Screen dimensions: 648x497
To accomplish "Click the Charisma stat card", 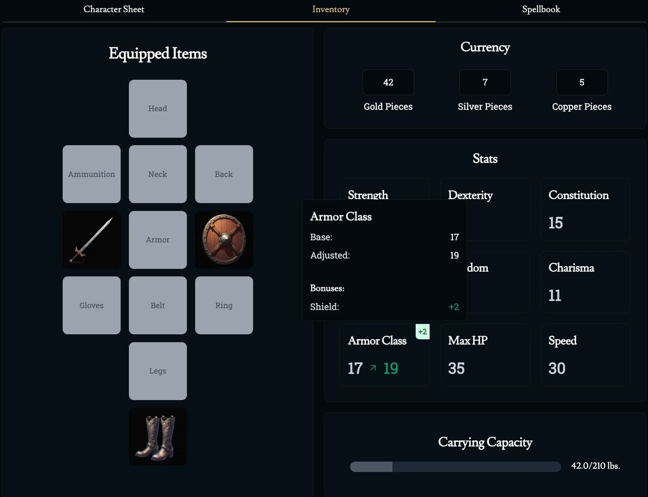I will [586, 282].
